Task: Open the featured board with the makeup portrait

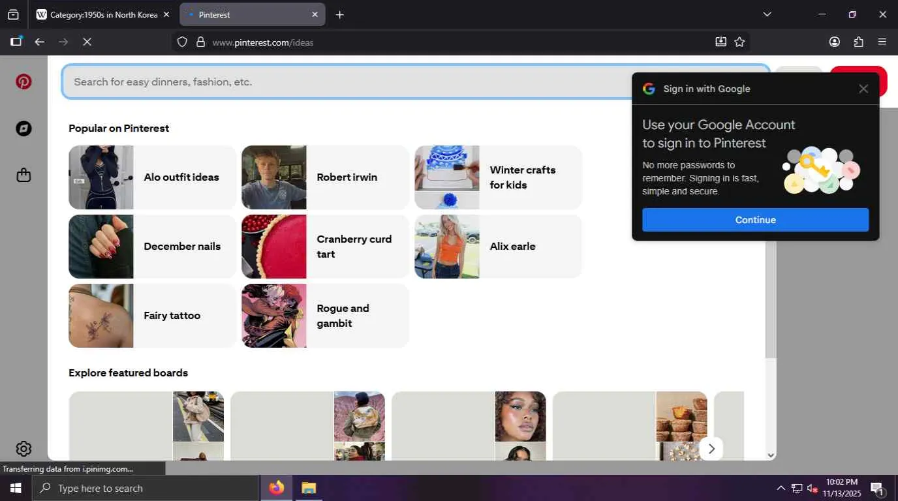Action: (x=469, y=426)
